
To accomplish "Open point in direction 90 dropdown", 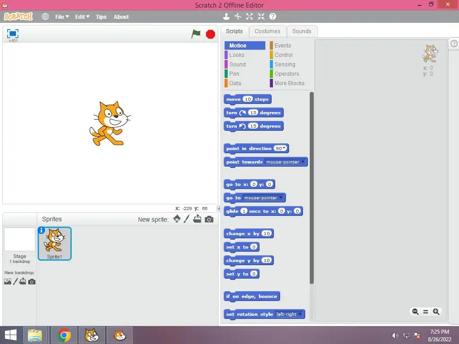I will tap(284, 148).
